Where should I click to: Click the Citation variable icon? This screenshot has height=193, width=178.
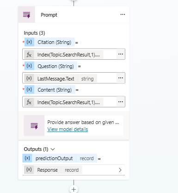pyautogui.click(x=29, y=42)
